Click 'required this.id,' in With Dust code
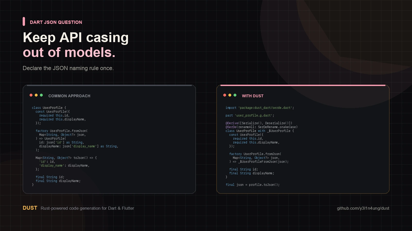Viewport: 412px width, 231px height. [x=248, y=139]
